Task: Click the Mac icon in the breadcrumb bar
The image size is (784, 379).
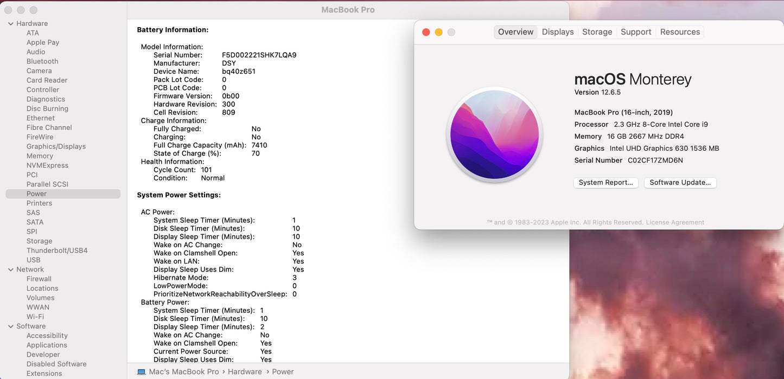Action: tap(140, 371)
